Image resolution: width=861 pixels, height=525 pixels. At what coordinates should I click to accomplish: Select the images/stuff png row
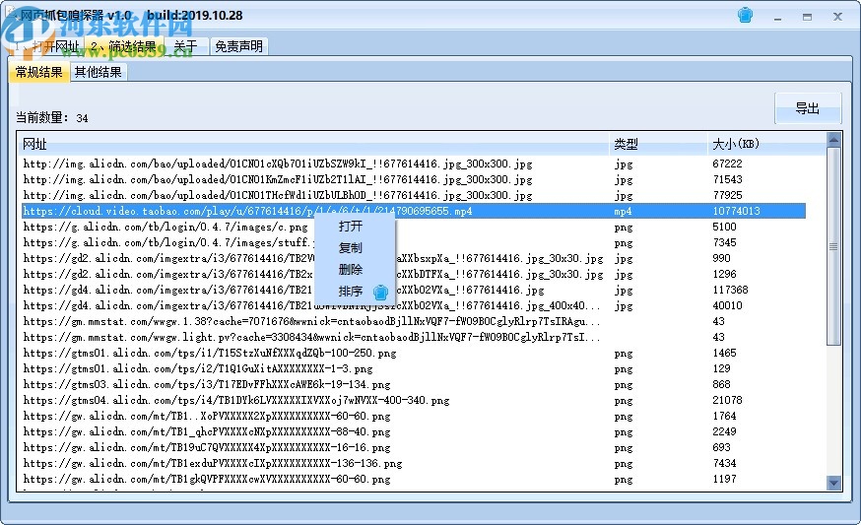[x=414, y=242]
